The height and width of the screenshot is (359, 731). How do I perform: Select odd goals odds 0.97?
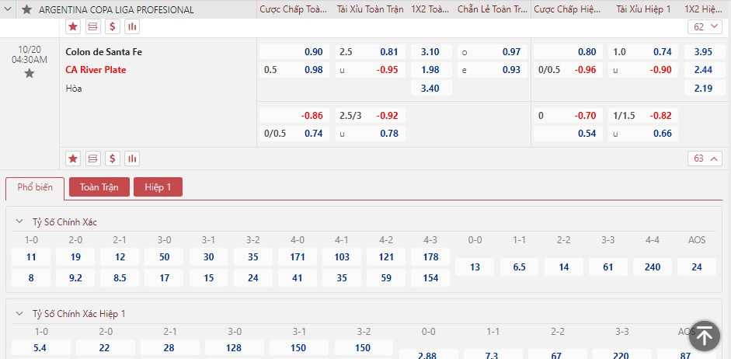tap(493, 52)
